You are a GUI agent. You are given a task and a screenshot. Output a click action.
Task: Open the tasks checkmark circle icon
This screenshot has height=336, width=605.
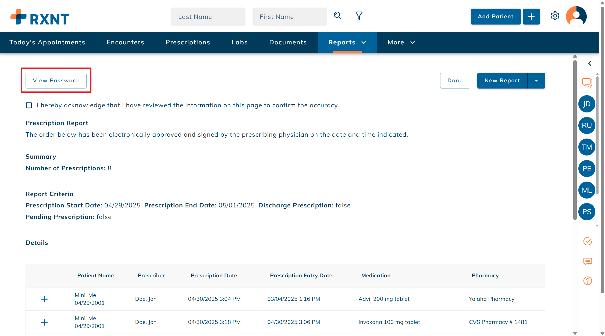588,241
